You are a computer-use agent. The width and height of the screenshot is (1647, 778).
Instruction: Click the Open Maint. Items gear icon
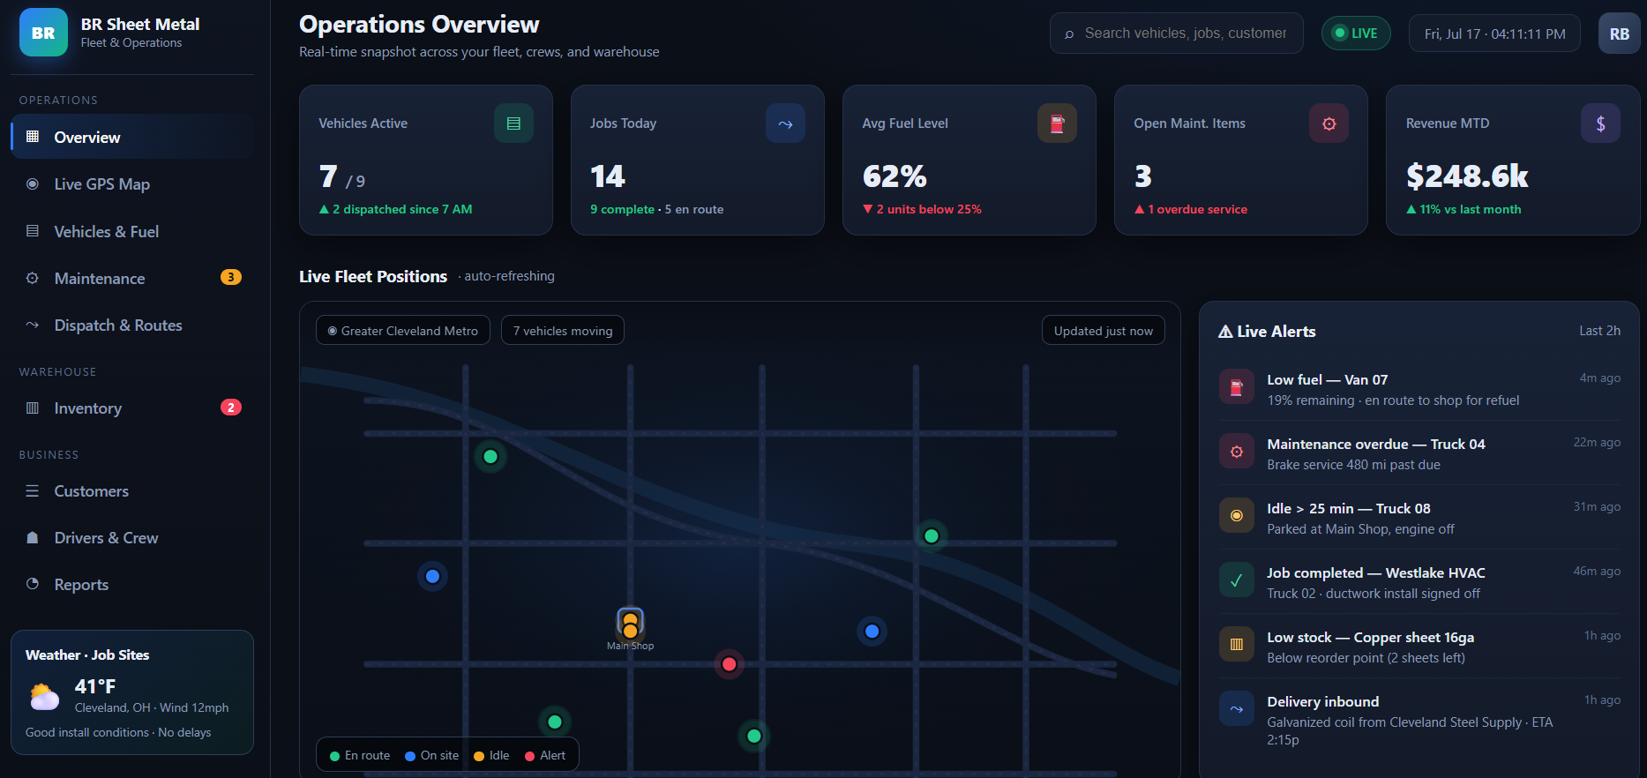point(1329,123)
